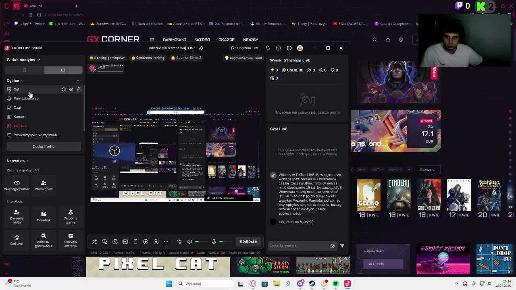Open TikTok LIVE Studio notifications bell
This screenshot has width=516, height=290.
click(x=268, y=48)
